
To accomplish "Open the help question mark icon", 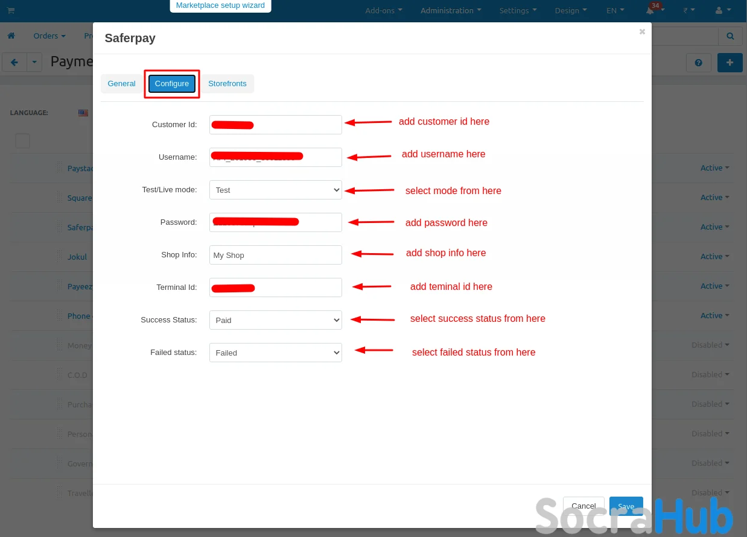I will click(699, 63).
